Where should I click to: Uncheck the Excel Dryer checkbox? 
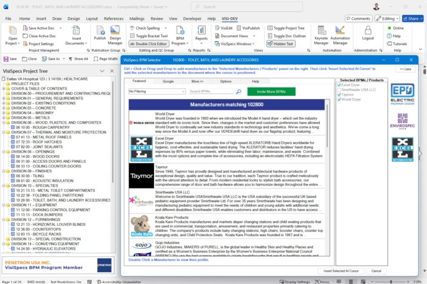point(339,85)
